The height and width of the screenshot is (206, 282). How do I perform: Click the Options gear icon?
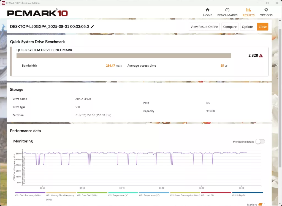266,10
